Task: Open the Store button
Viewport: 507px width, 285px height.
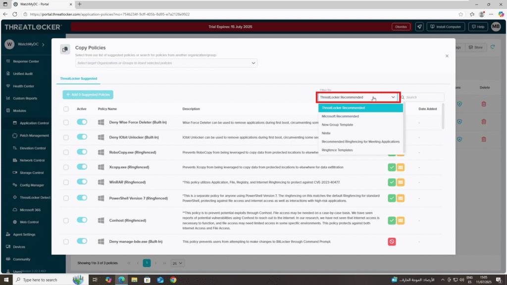Action: click(x=476, y=47)
